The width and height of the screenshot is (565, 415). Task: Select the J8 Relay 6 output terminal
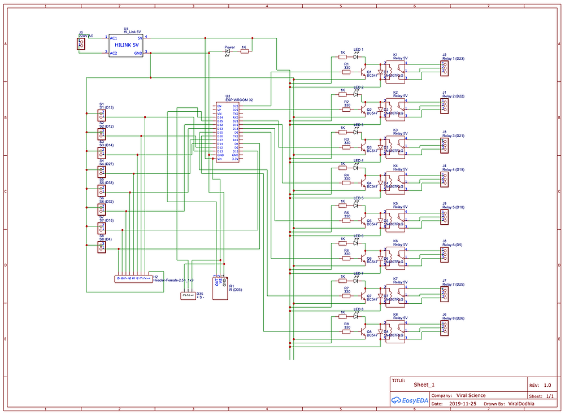coord(445,254)
